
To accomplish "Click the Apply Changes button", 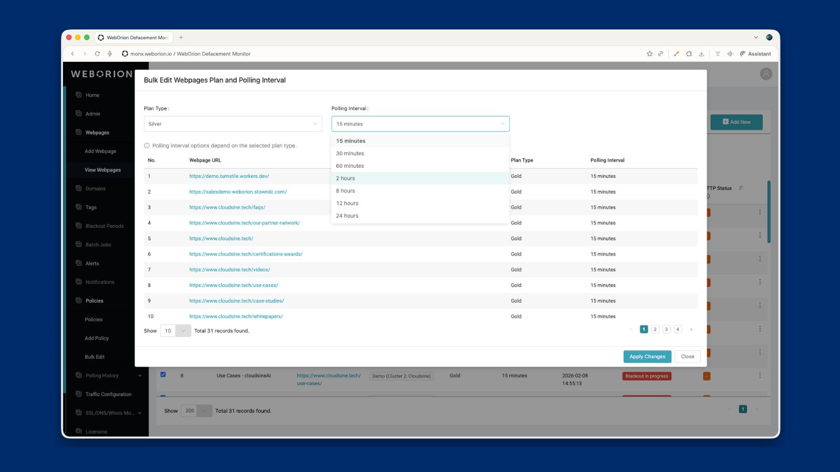I will 647,357.
